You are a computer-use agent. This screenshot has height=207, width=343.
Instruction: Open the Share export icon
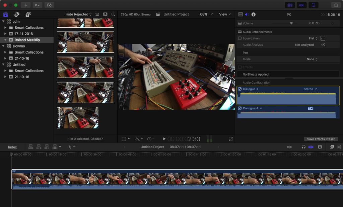pyautogui.click(x=336, y=5)
